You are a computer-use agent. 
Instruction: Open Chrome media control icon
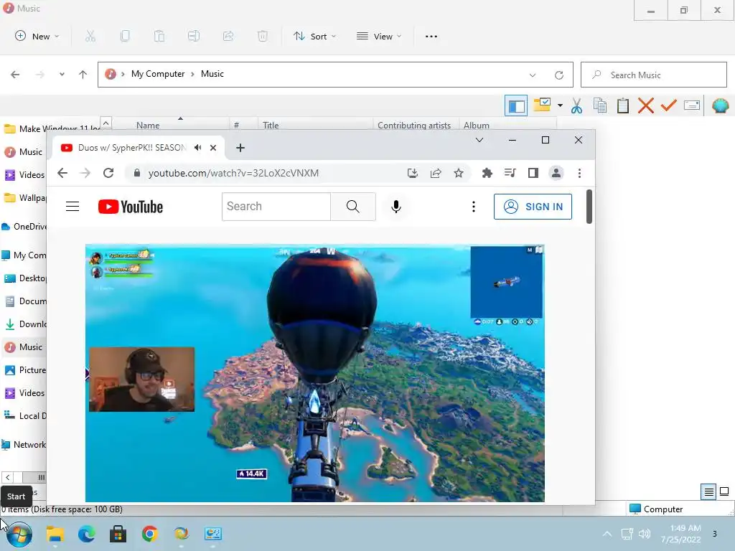[x=510, y=173]
